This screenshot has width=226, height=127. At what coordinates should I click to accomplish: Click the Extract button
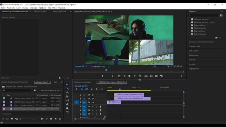pyautogui.click(x=151, y=76)
